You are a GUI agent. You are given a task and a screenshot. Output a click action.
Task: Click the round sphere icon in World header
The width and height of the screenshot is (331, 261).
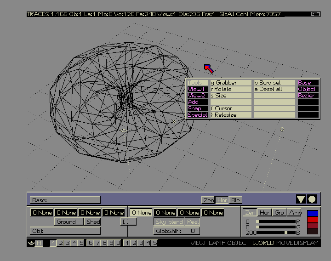tap(312, 199)
